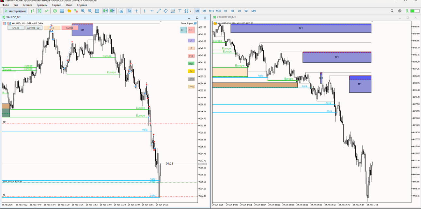Toggle the chart grid icon
421x209 pixels.
[x=97, y=11]
